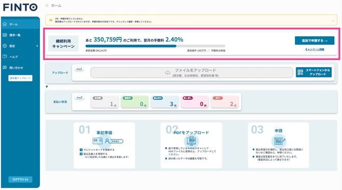Open the green status card showing 0件

coord(135,102)
